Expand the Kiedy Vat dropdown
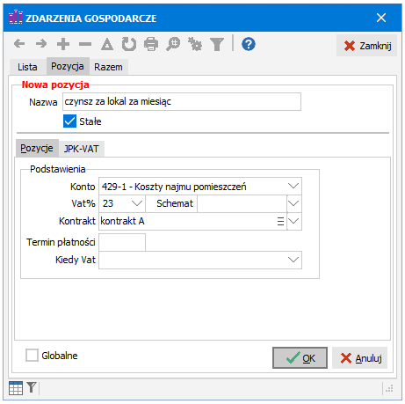405x404 pixels. [x=293, y=260]
